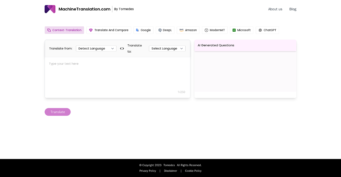Open the Cookie Policy link
This screenshot has width=341, height=177.
tap(193, 171)
